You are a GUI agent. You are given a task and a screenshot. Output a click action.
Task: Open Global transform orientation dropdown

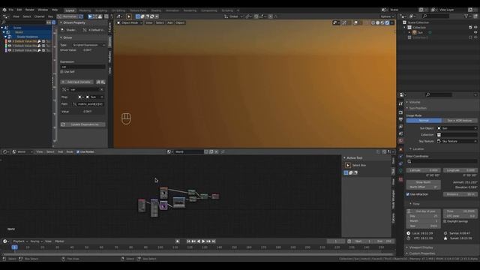233,16
